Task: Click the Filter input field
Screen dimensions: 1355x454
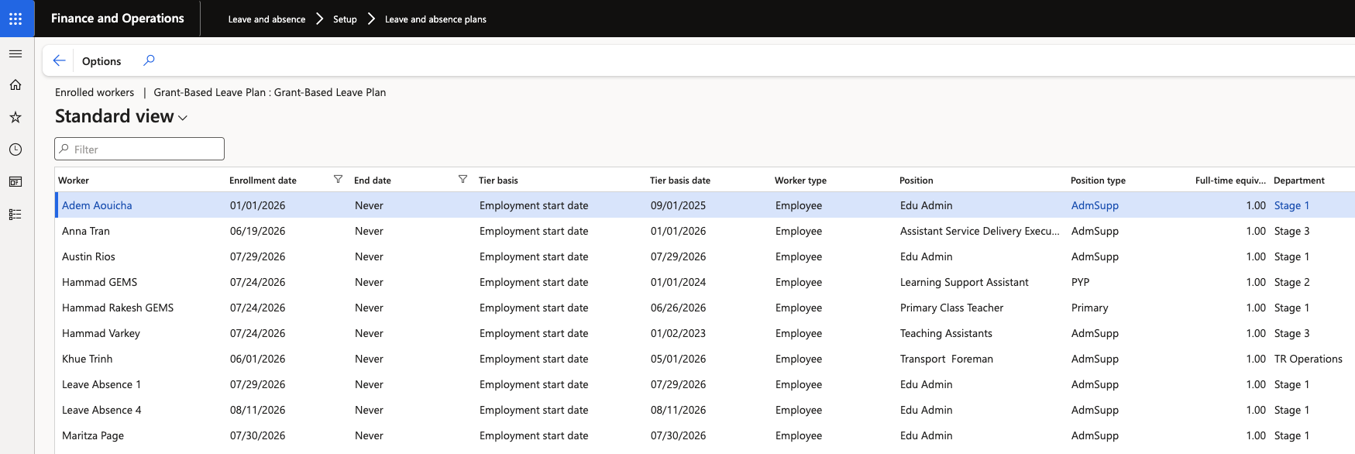Action: click(x=139, y=149)
